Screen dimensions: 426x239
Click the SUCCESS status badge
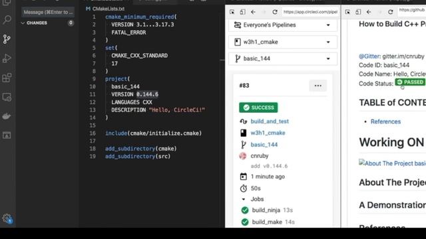click(258, 108)
